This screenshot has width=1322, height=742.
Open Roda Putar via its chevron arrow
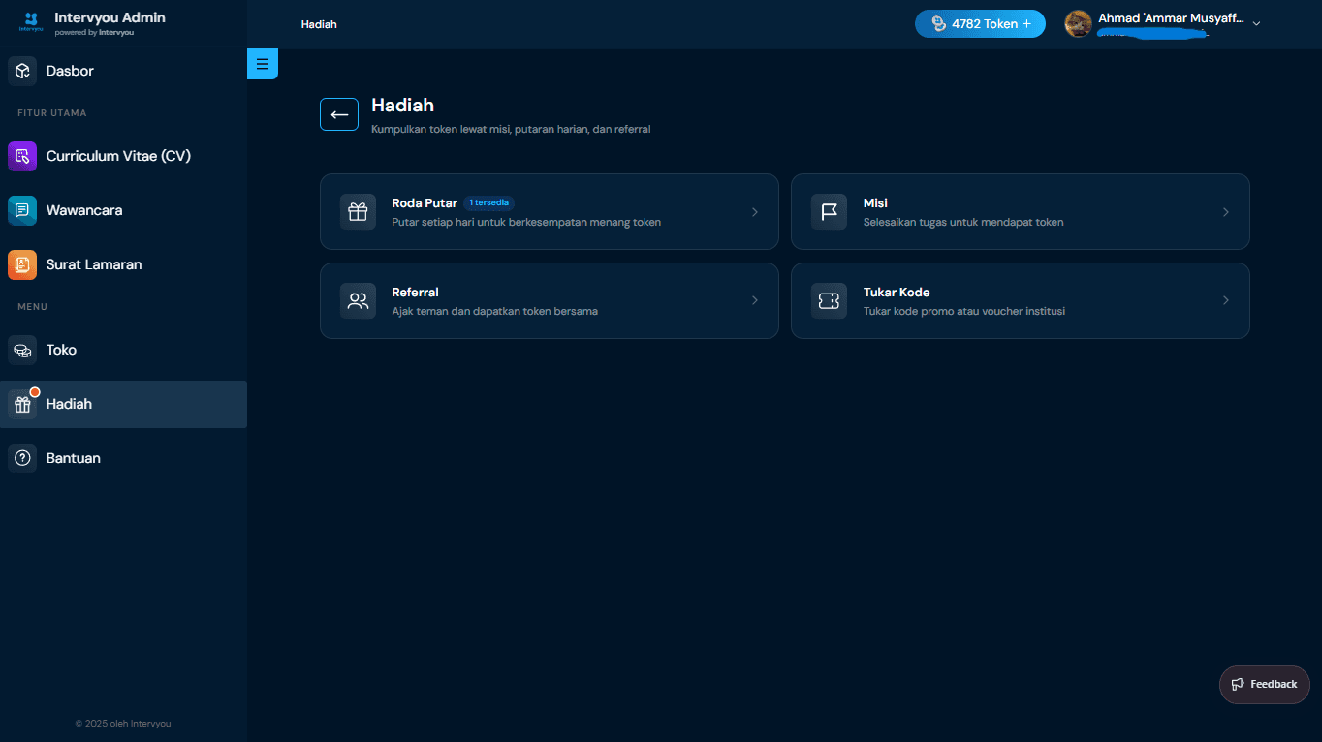click(x=755, y=212)
